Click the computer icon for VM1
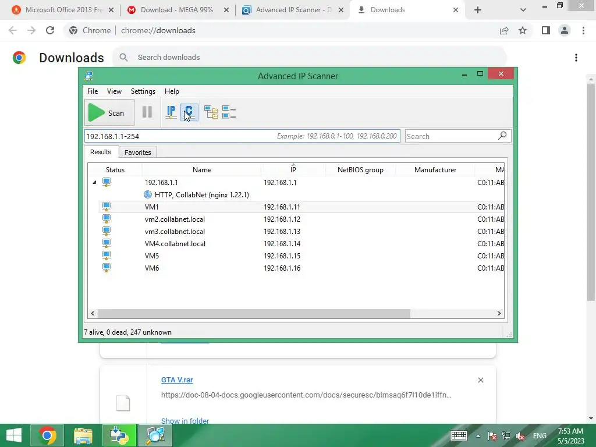 107,207
